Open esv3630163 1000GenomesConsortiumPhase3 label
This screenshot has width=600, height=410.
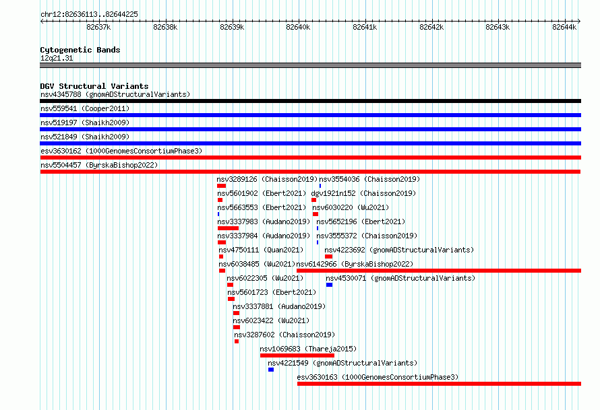point(378,377)
